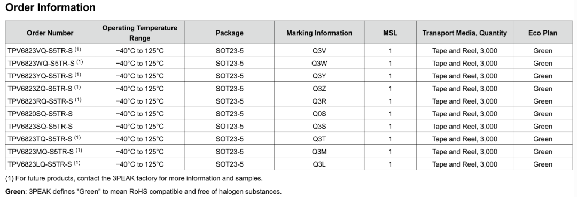Click order number TPV6823LQ-S5TR-S
Screen dimensions: 577x197
[40, 164]
